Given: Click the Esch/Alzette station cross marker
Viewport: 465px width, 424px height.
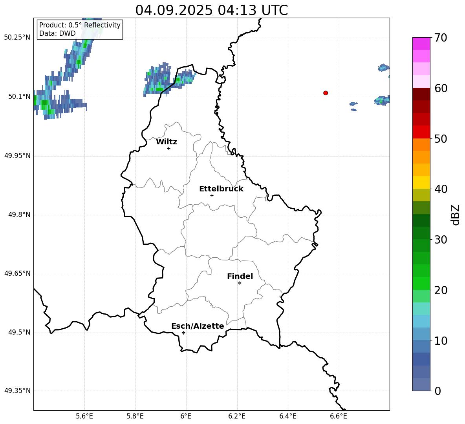Looking at the screenshot, I should [183, 333].
